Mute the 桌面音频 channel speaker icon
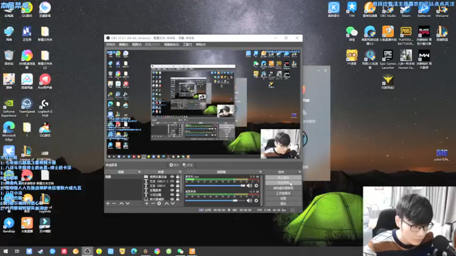 (x=249, y=200)
